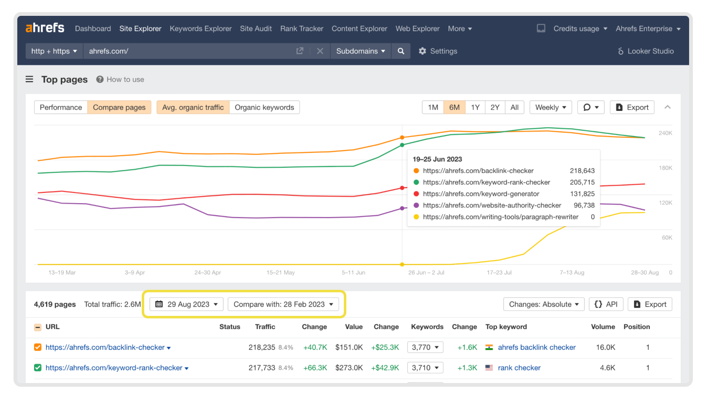Clear the URL field with X icon
712x397 pixels.
pos(320,51)
